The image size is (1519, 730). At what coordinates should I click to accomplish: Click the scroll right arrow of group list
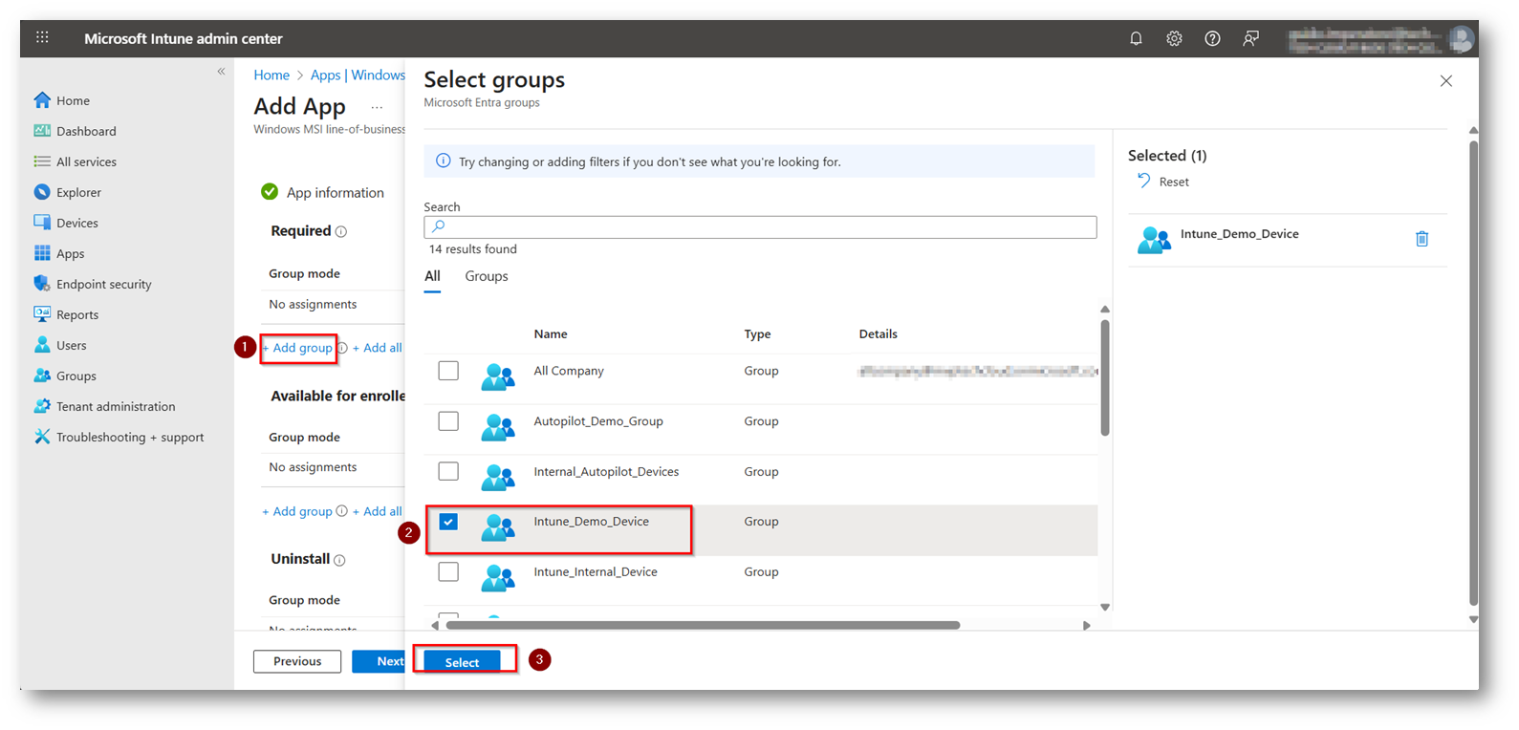[1086, 626]
